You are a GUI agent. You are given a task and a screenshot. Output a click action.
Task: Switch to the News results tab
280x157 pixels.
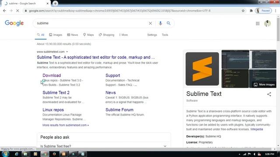[73, 35]
